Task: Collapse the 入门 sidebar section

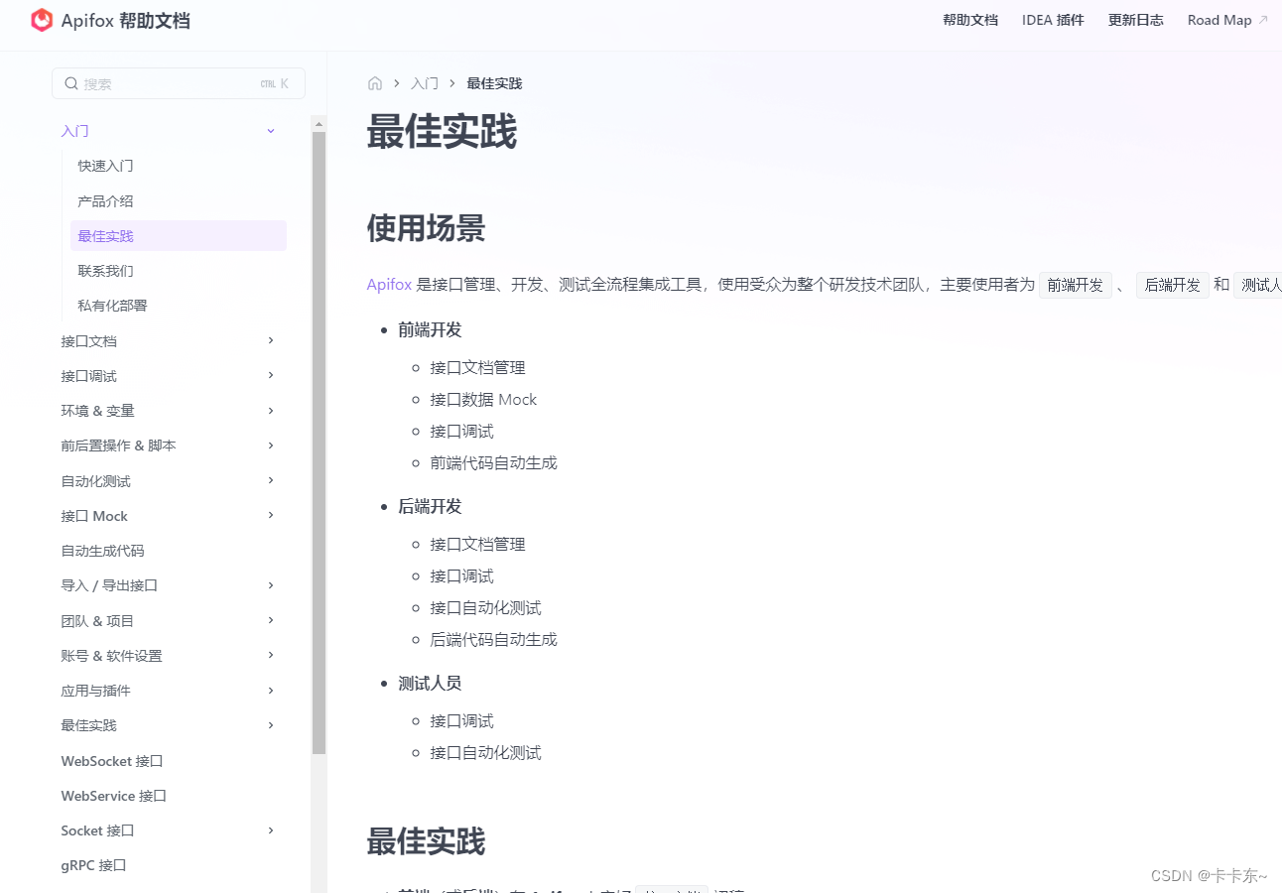Action: pyautogui.click(x=271, y=131)
